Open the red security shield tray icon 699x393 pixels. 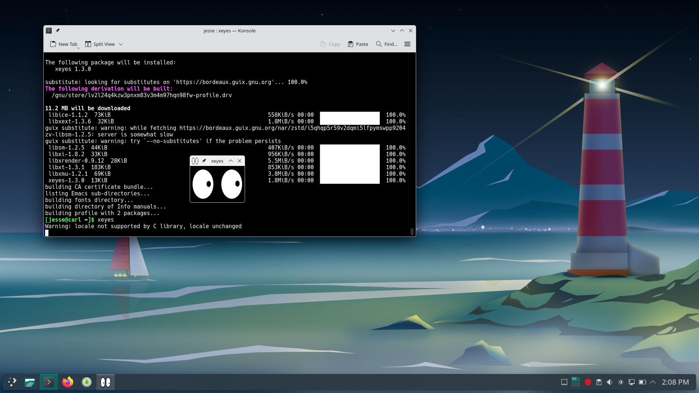(x=588, y=382)
